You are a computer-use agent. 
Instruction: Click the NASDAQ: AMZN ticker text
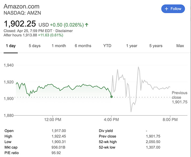22,13
